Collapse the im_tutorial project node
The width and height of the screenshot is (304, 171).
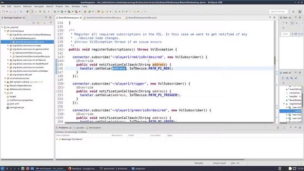(2, 28)
